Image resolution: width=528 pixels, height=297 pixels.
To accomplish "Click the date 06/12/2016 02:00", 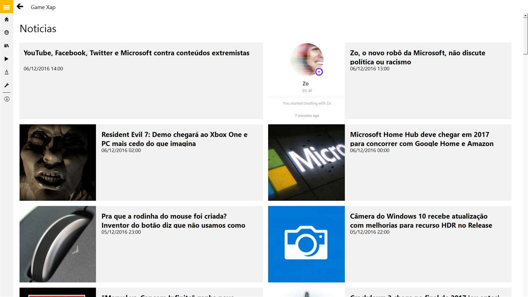I will point(121,150).
